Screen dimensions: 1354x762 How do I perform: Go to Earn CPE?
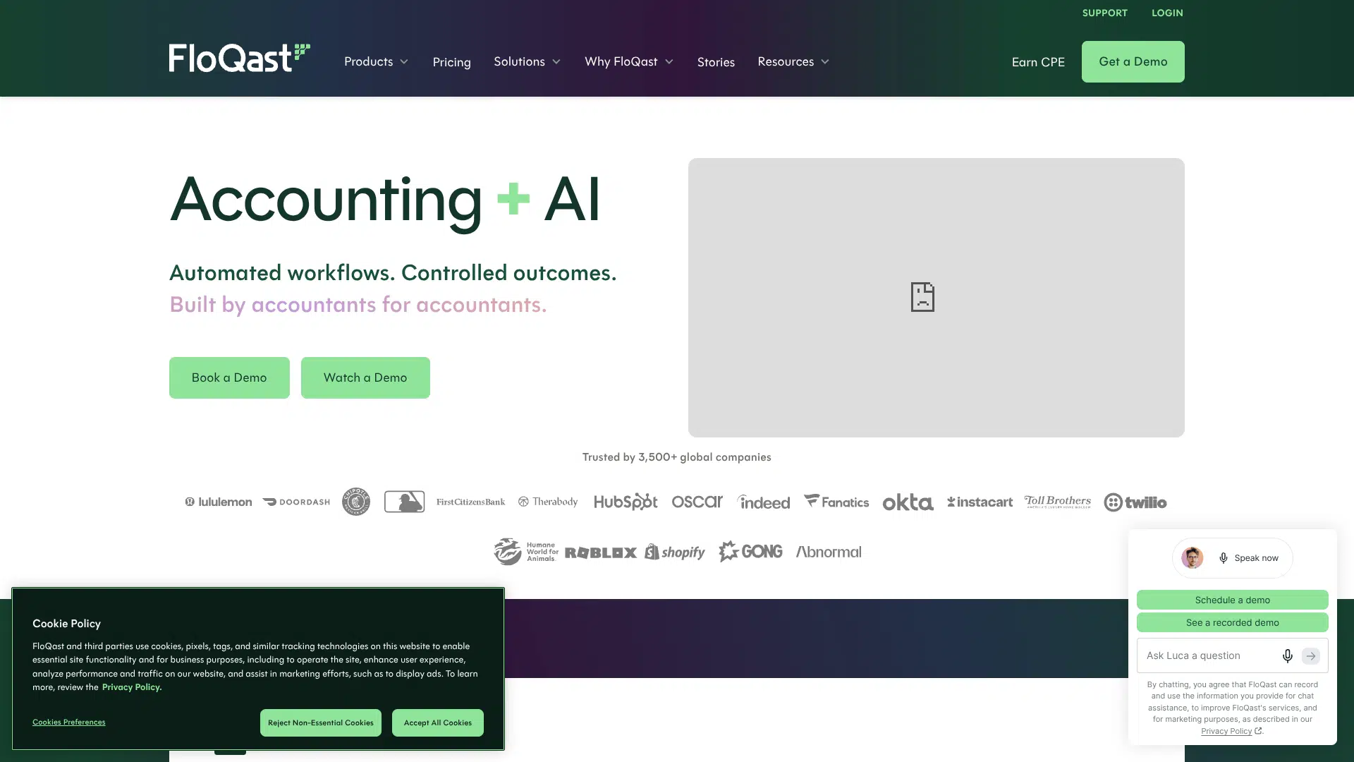[x=1038, y=62]
